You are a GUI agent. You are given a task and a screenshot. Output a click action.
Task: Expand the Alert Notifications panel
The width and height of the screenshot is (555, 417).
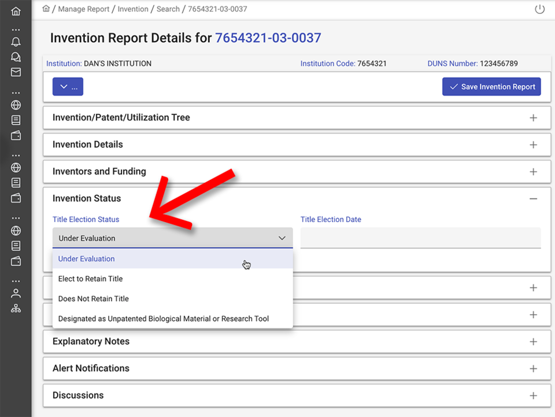[x=533, y=368]
